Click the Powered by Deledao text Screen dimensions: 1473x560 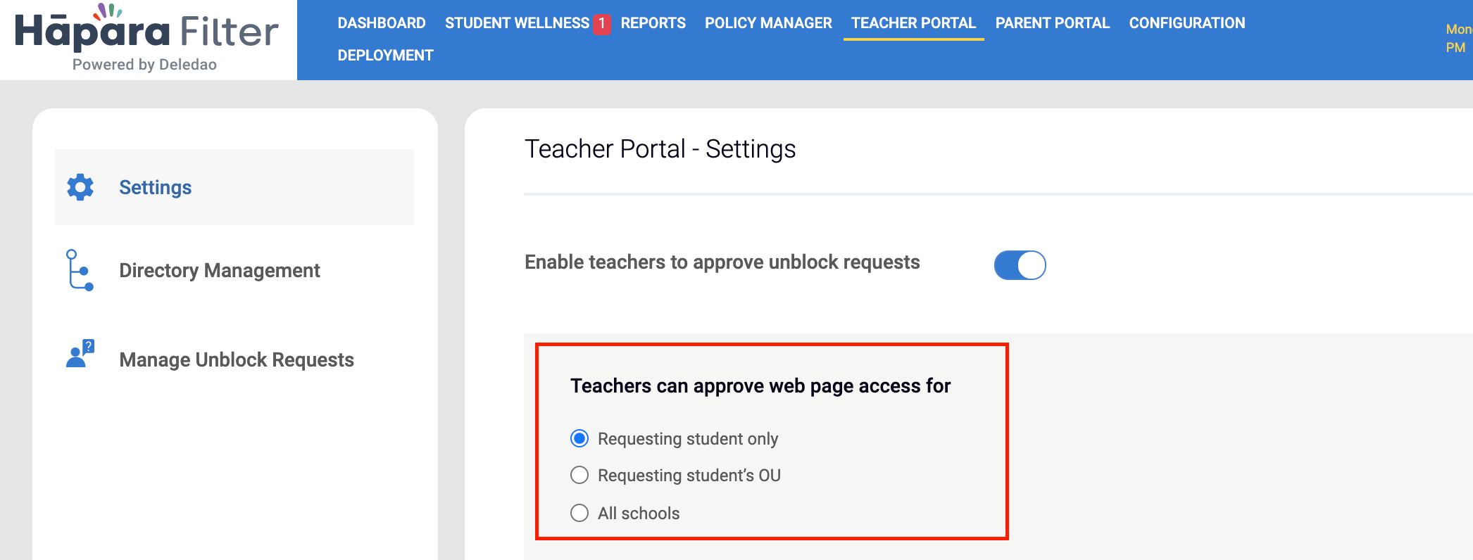coord(144,65)
